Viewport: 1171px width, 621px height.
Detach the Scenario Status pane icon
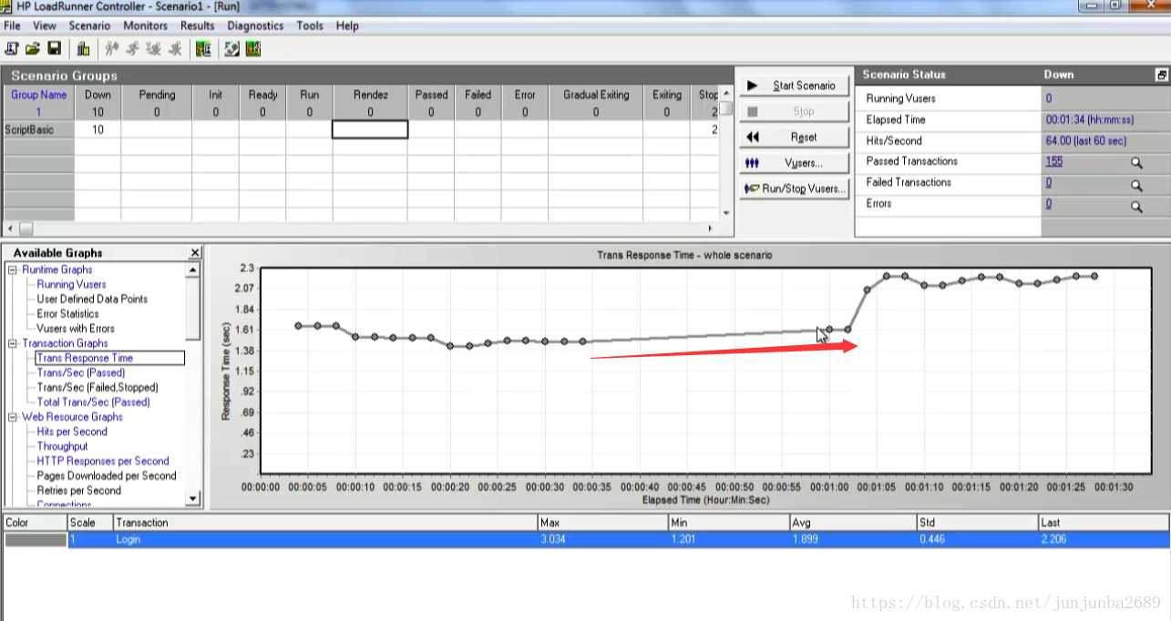[x=1161, y=75]
